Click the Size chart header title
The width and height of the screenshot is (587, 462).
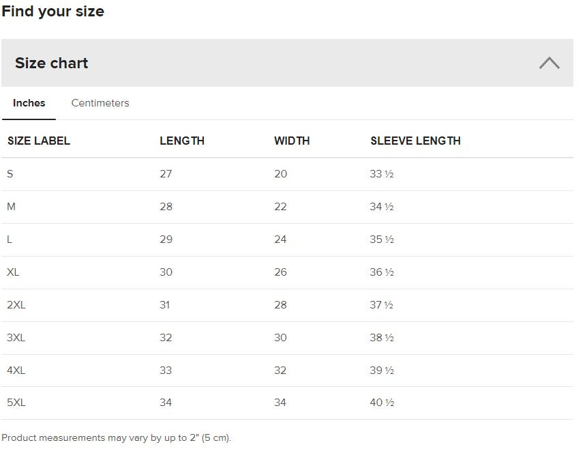(x=52, y=63)
